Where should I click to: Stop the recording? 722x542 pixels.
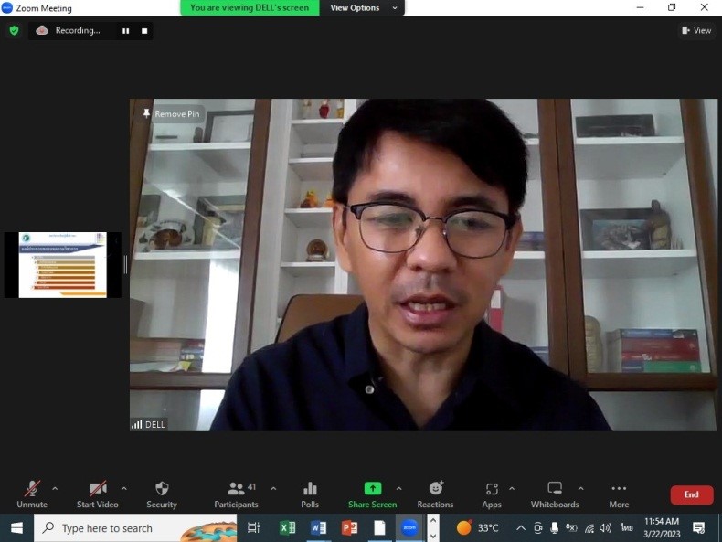click(x=144, y=31)
